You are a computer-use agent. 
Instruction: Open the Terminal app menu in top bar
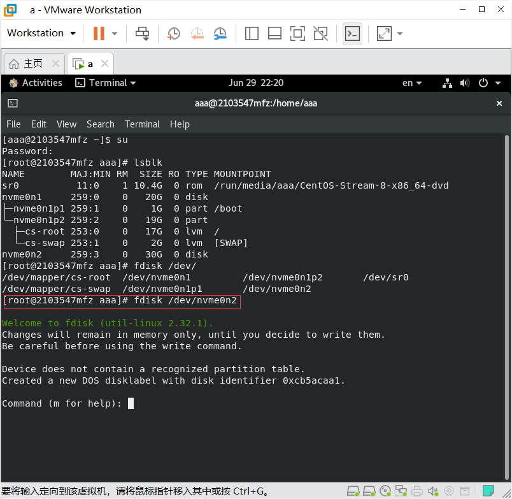click(x=106, y=83)
